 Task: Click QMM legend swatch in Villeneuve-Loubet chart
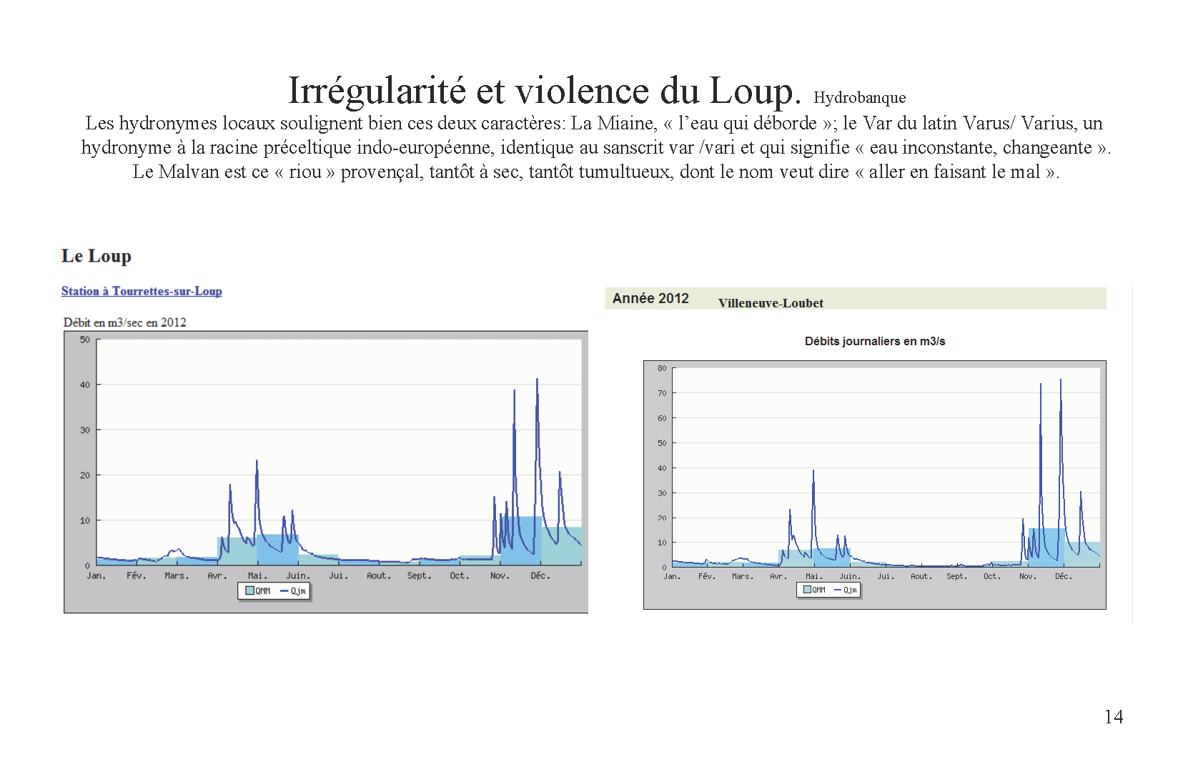(807, 590)
